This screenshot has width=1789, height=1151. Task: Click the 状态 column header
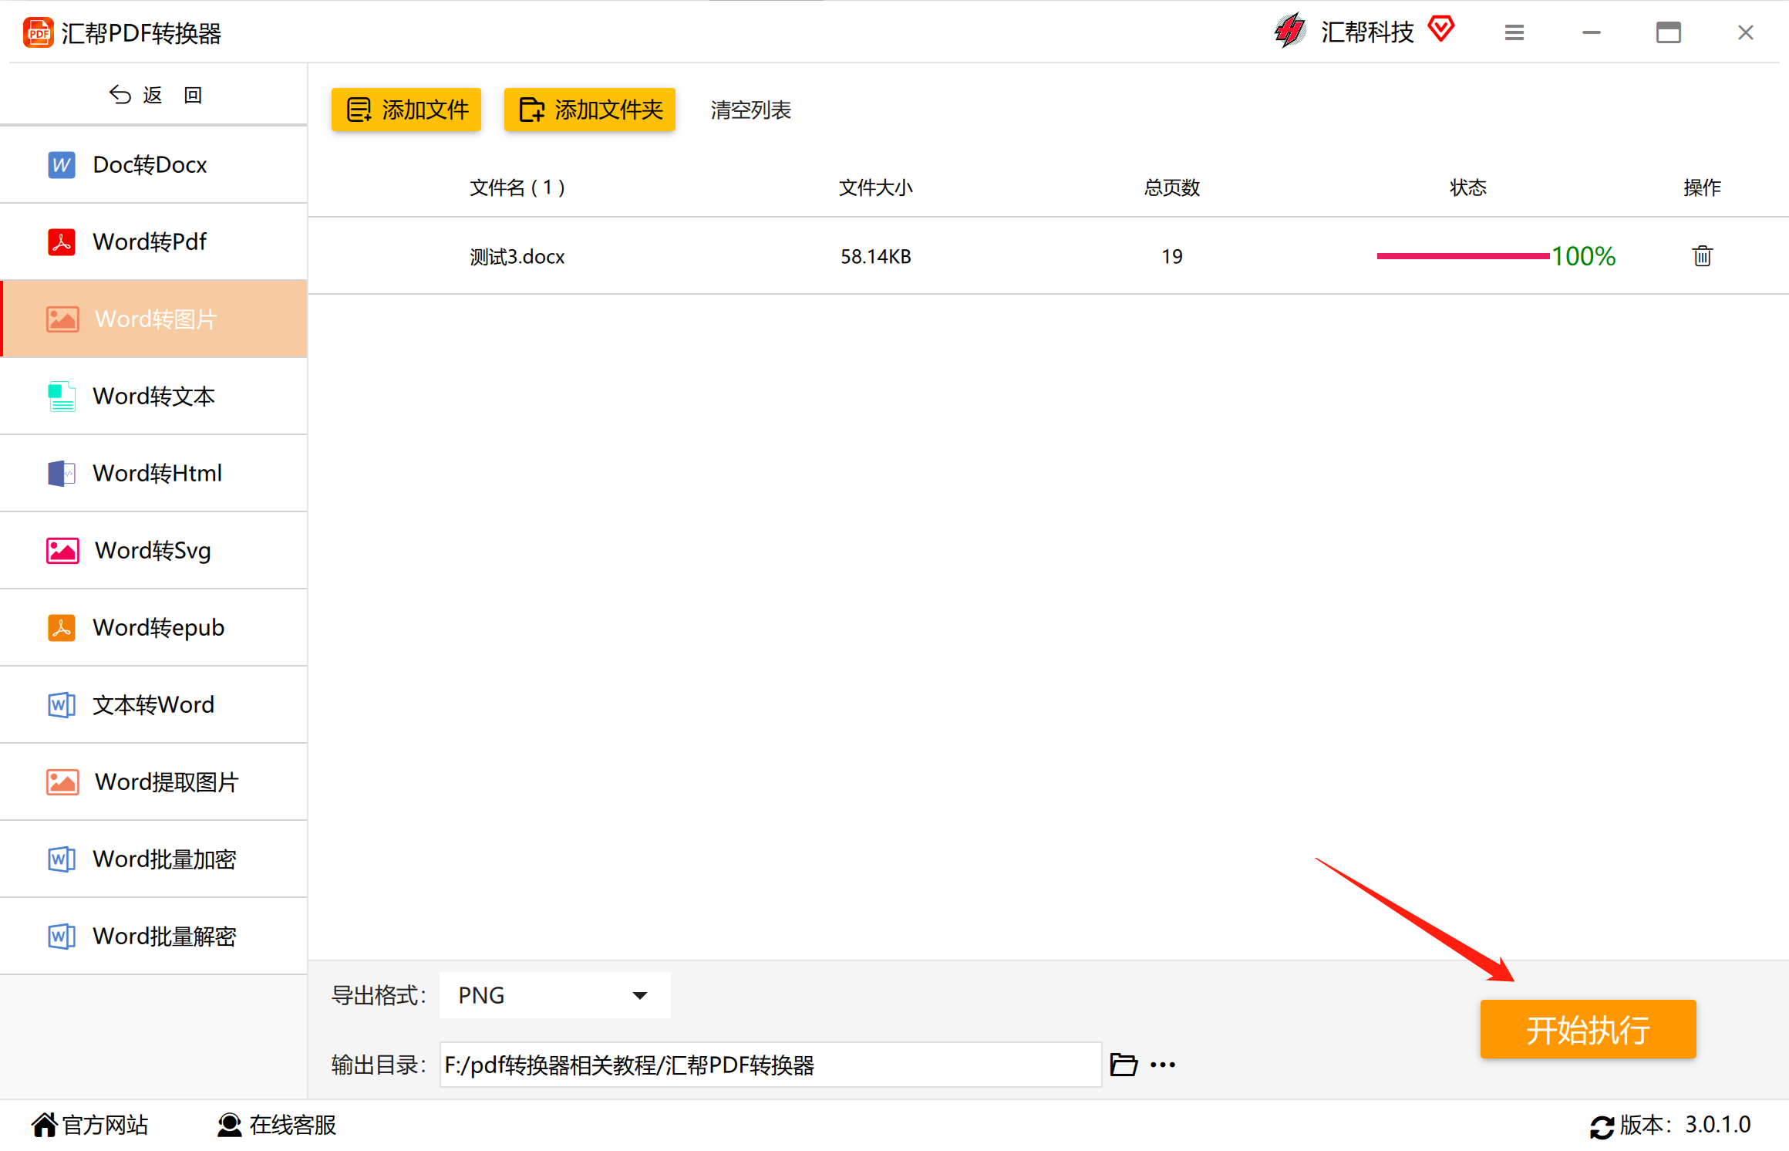pos(1467,187)
